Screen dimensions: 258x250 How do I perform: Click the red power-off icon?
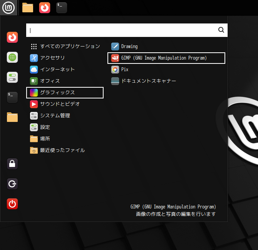pyautogui.click(x=12, y=204)
